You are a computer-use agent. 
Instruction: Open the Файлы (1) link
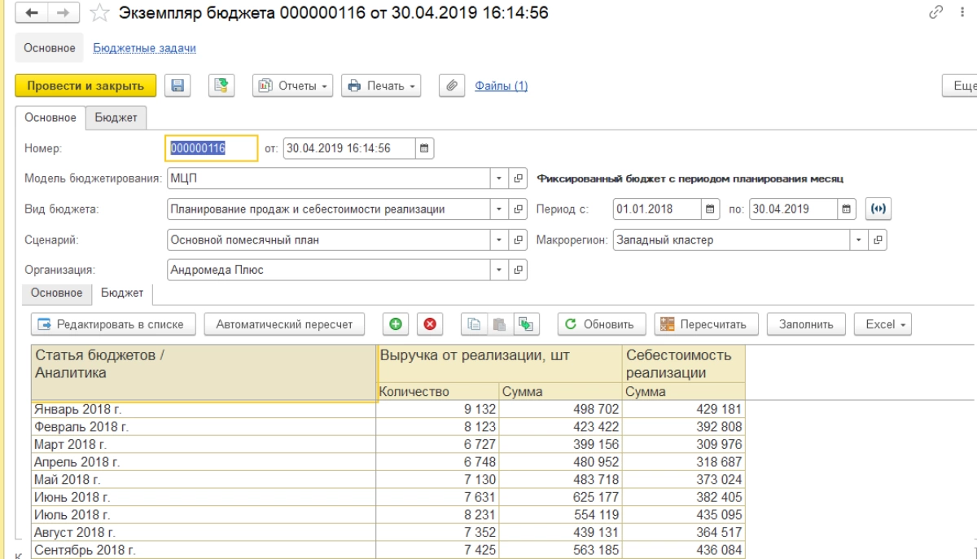pyautogui.click(x=501, y=86)
